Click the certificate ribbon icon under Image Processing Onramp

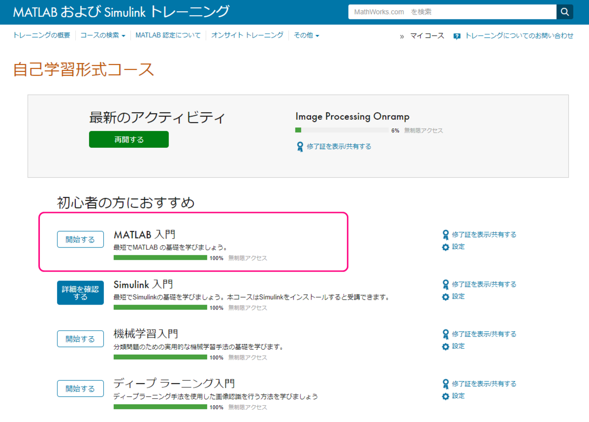tap(300, 146)
